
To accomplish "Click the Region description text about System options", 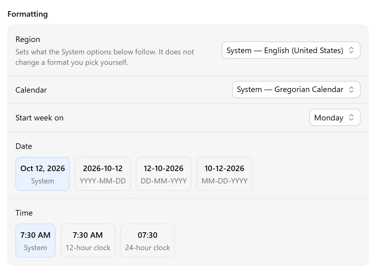I will tap(105, 57).
